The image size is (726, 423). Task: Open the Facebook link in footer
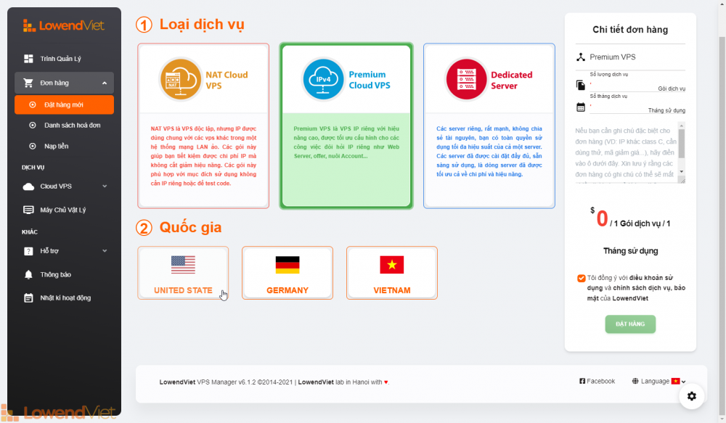(597, 382)
